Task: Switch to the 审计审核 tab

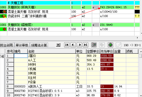Action: tap(22, 45)
